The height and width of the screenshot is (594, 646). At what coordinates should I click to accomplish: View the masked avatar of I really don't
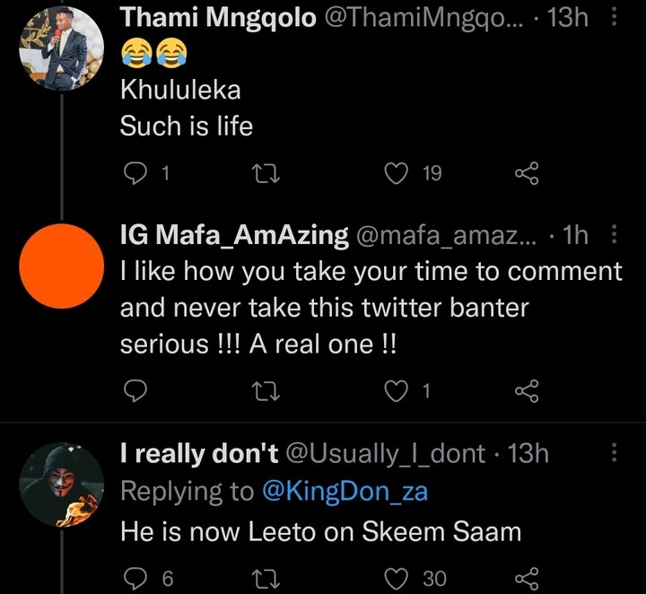pyautogui.click(x=60, y=485)
